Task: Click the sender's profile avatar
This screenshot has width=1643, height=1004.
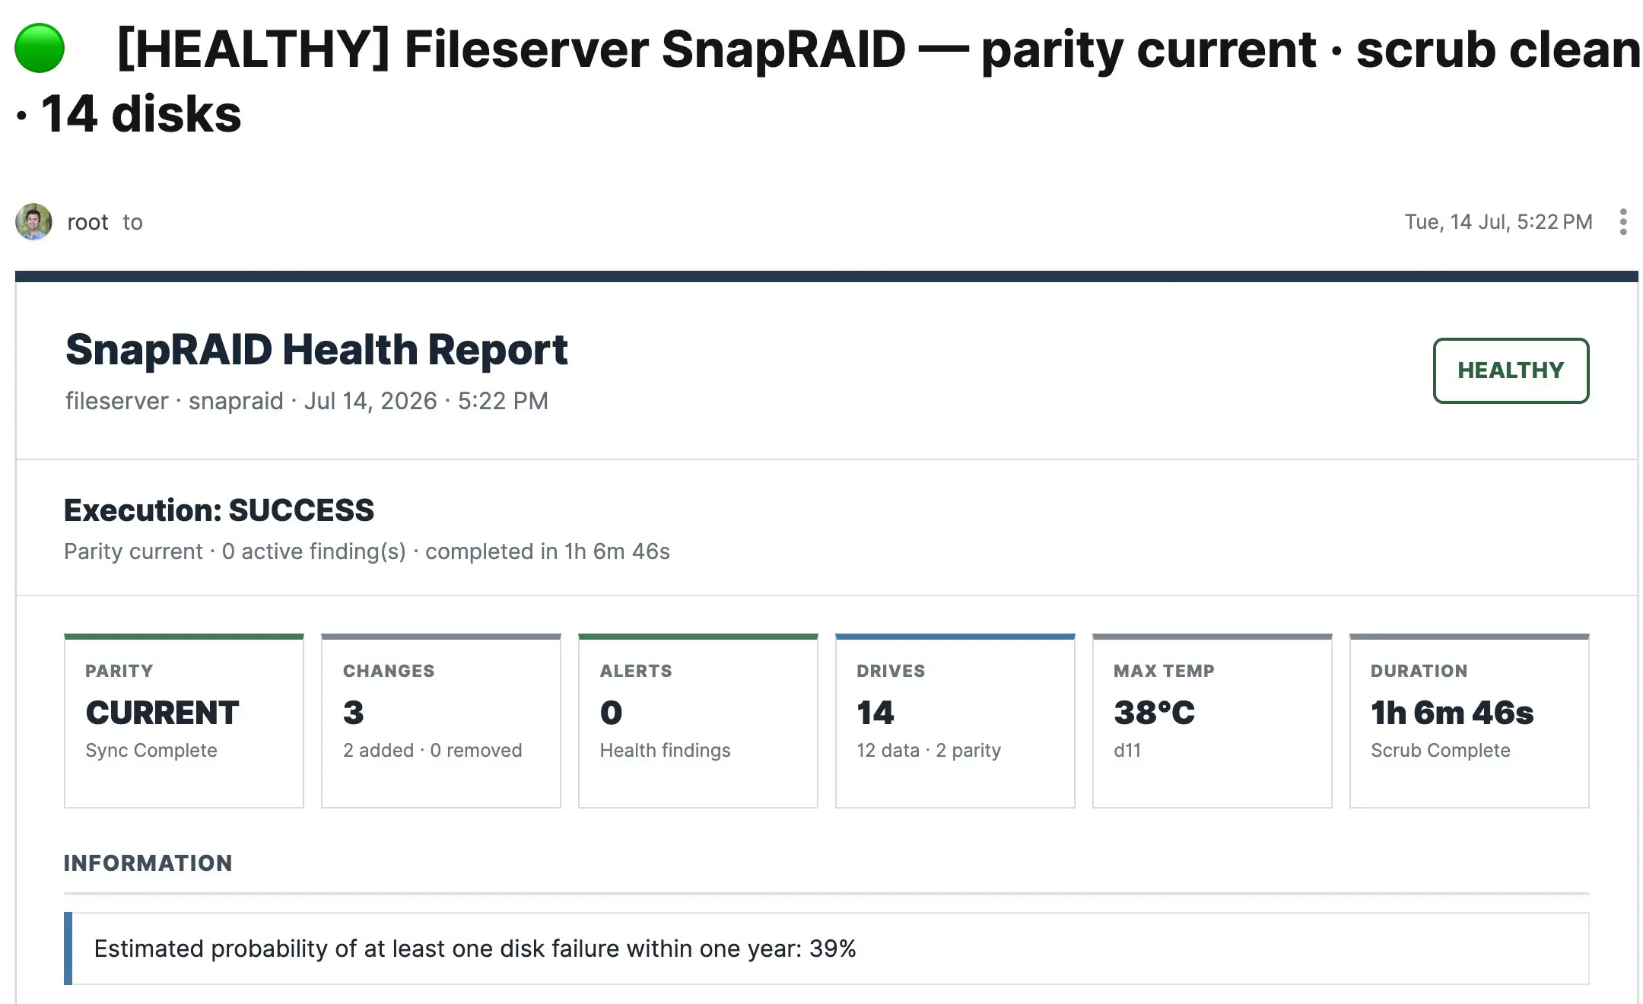Action: tap(33, 222)
